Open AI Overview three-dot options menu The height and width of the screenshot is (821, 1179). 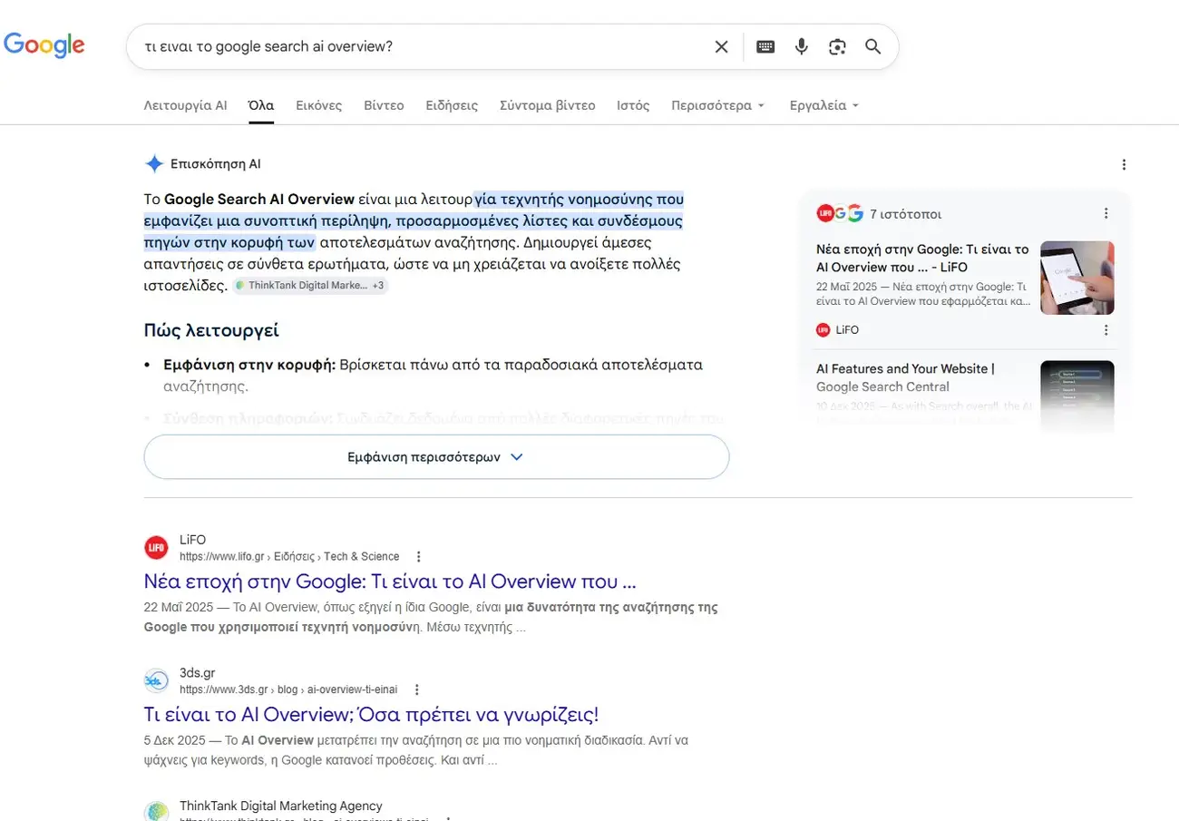[1124, 165]
